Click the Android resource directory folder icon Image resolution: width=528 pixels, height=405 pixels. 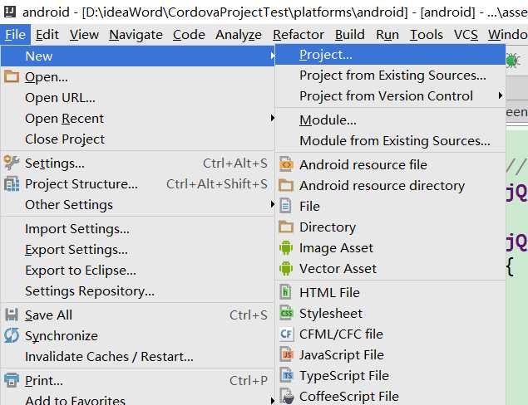coord(286,185)
